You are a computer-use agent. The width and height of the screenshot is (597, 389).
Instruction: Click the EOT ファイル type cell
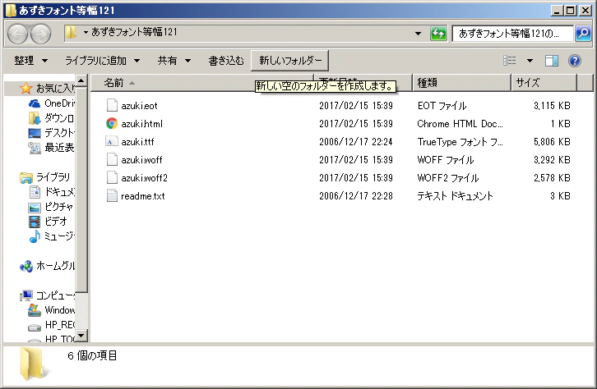click(442, 106)
